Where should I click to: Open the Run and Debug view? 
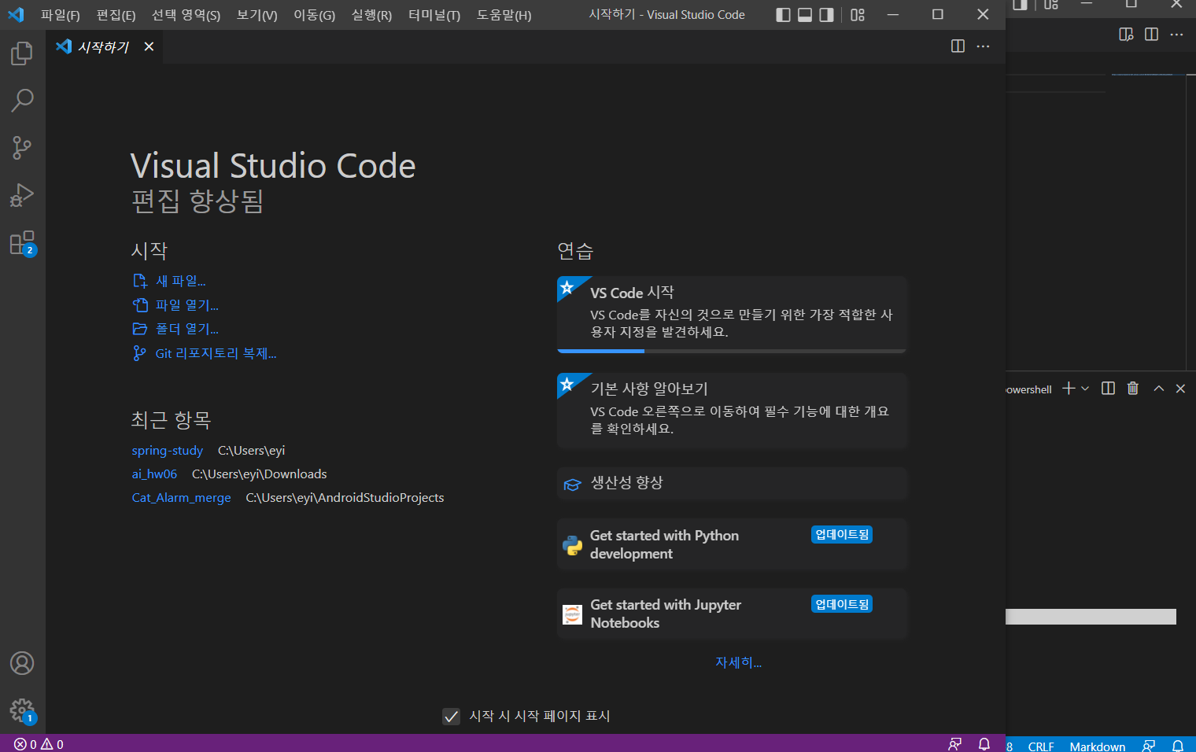22,194
